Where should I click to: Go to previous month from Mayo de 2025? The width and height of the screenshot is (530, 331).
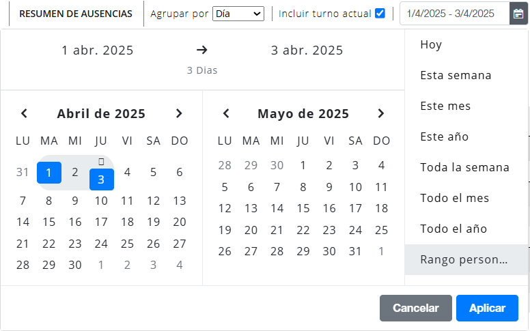tap(226, 113)
